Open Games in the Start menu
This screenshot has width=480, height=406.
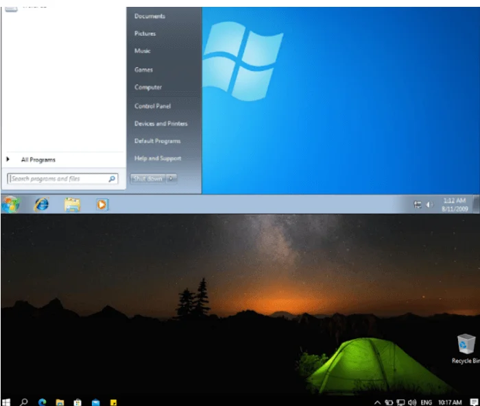143,70
